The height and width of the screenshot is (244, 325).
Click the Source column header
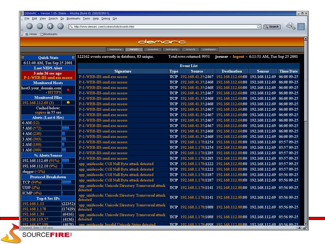coord(197,71)
